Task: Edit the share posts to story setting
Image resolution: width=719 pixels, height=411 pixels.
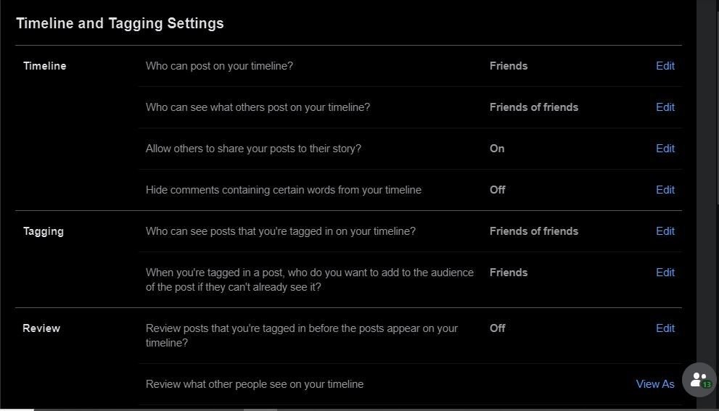Action: (665, 149)
